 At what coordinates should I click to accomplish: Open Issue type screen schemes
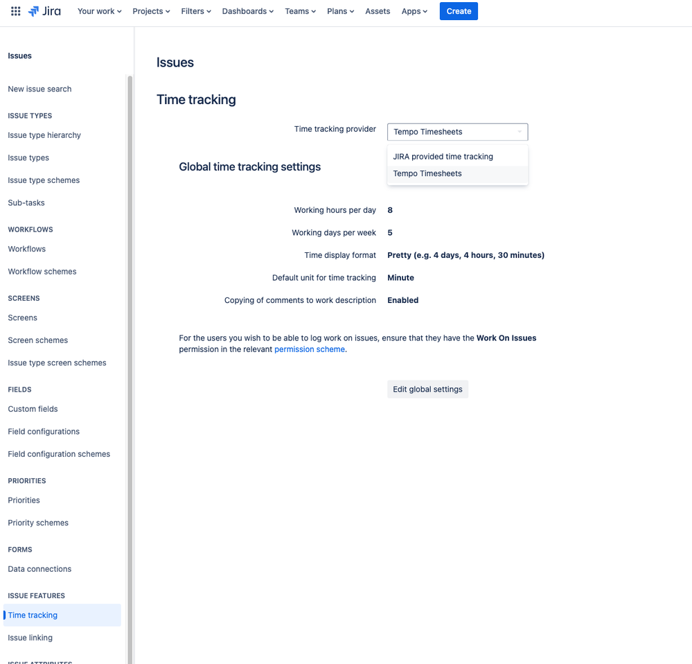coord(57,363)
